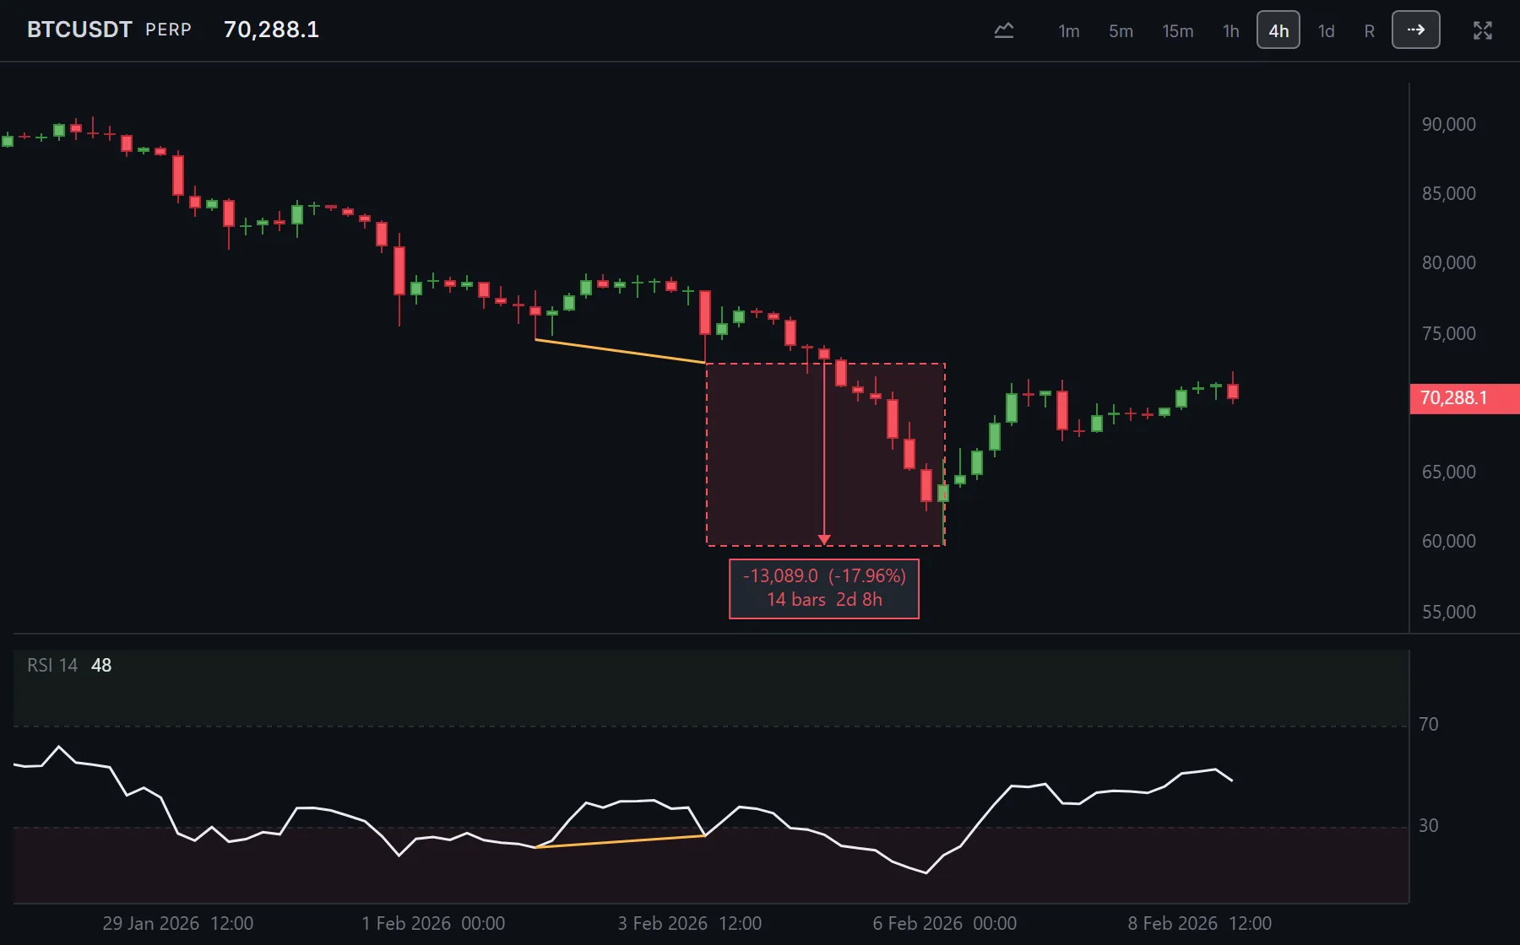The height and width of the screenshot is (945, 1520).
Task: Click the 80,000 price axis label
Action: [x=1448, y=262]
